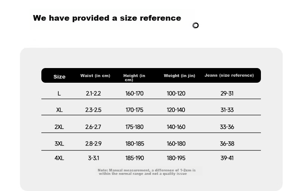Image resolution: width=297 pixels, height=191 pixels.
Task: Click height value 170-175
Action: click(134, 110)
